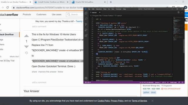Select the start.sh editor tab
This screenshot has height=105, width=188.
[94, 12]
